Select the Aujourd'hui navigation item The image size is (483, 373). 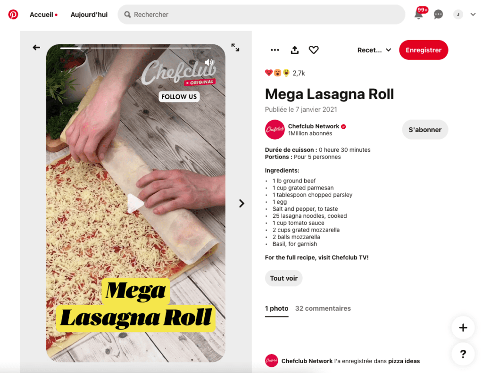click(89, 15)
